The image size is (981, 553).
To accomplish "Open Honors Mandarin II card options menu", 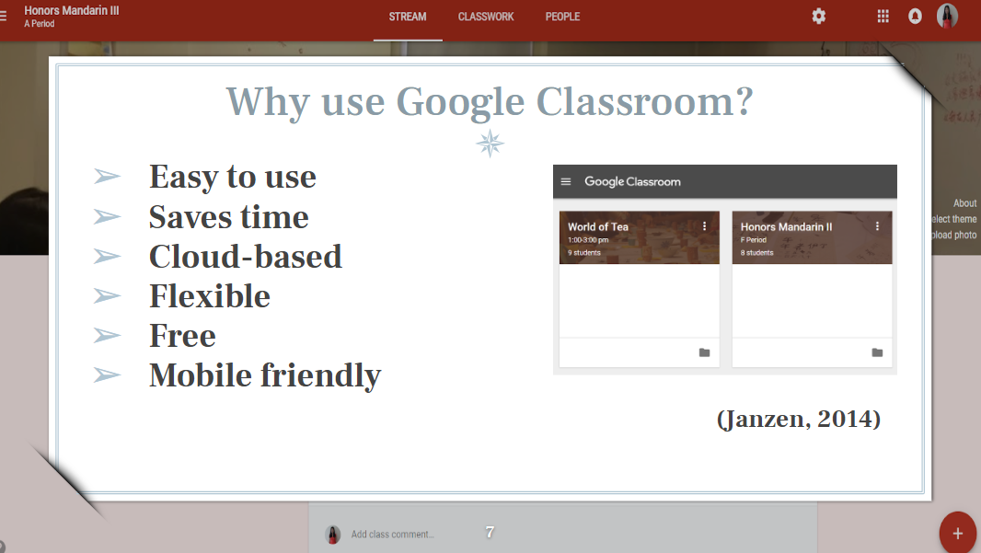I will click(877, 226).
